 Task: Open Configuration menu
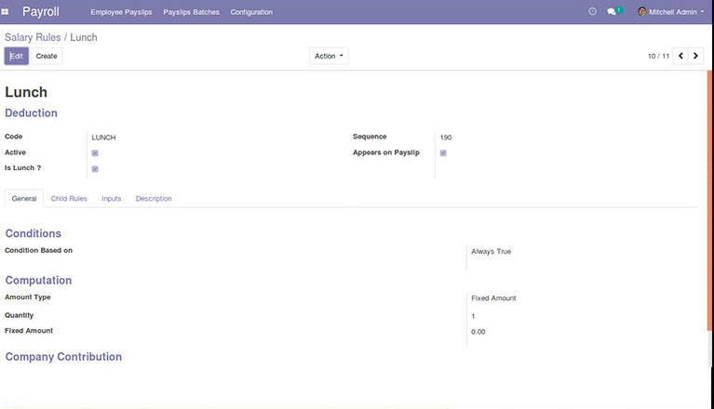(251, 12)
